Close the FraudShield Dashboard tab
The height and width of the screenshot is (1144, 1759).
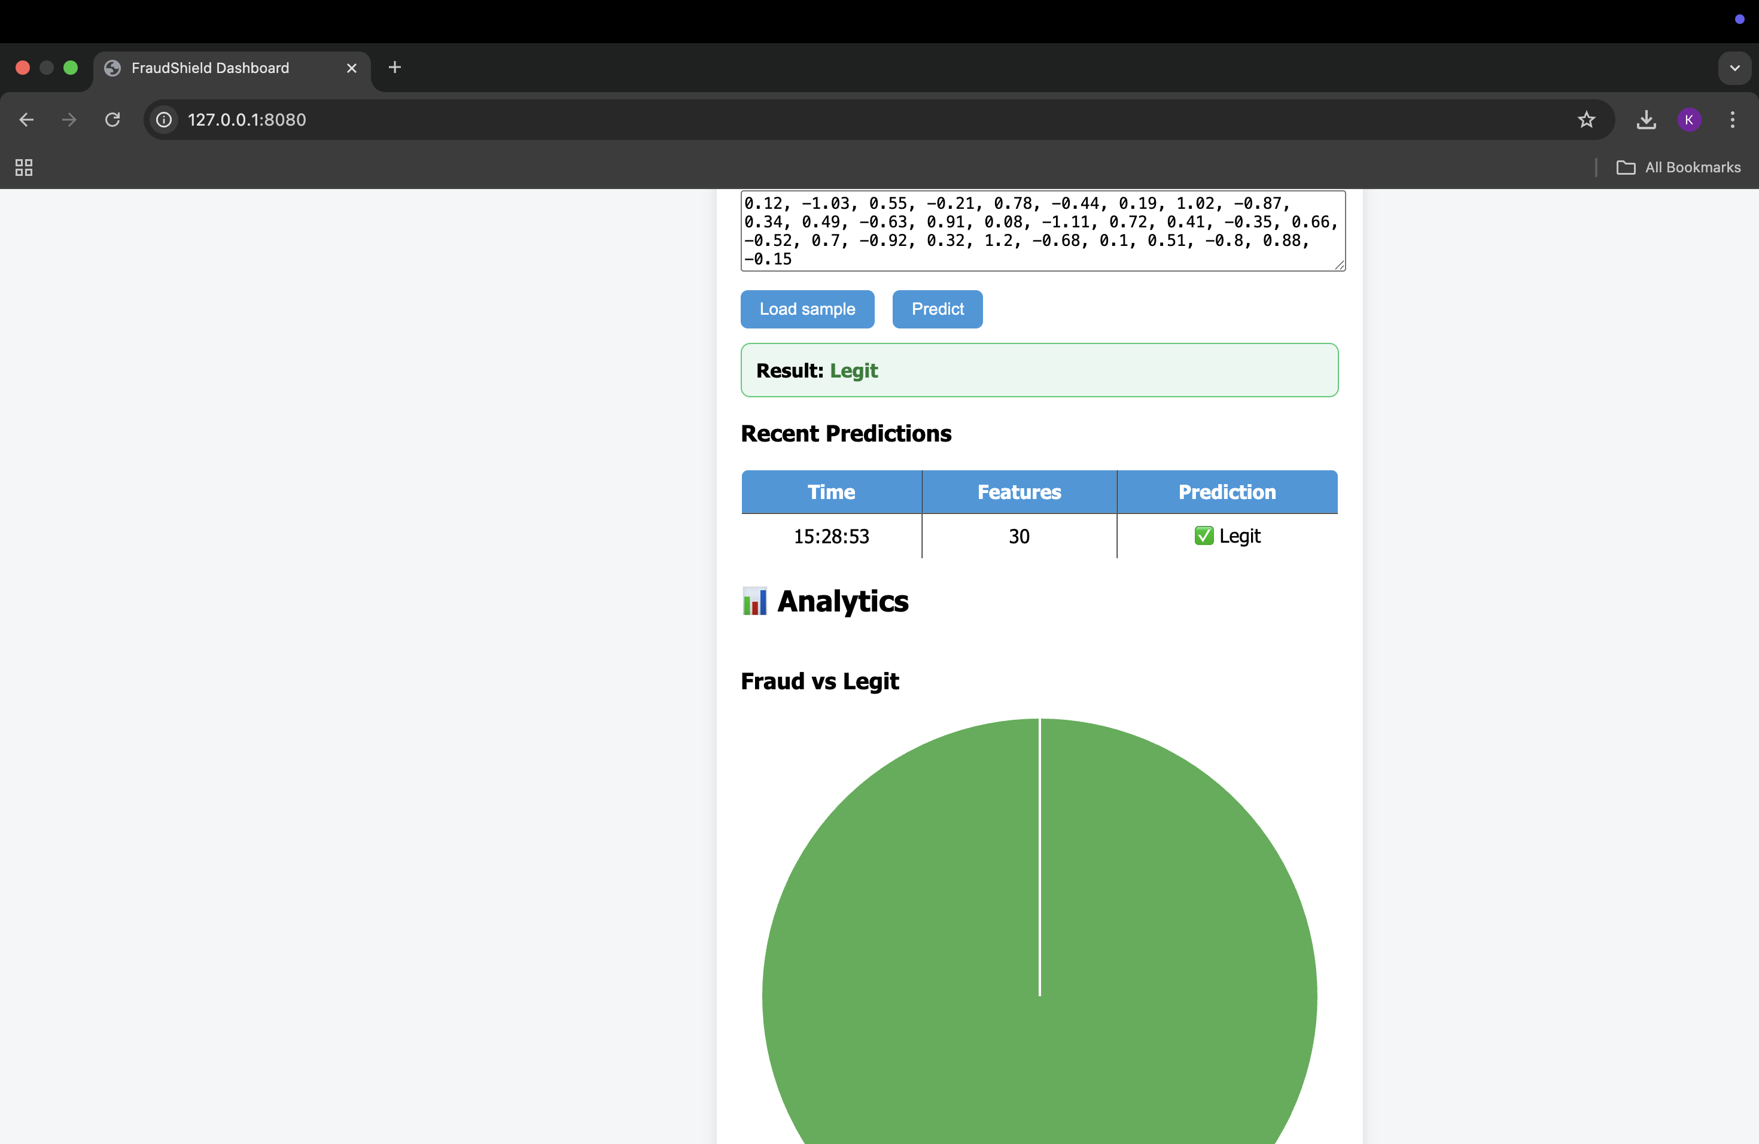point(352,68)
